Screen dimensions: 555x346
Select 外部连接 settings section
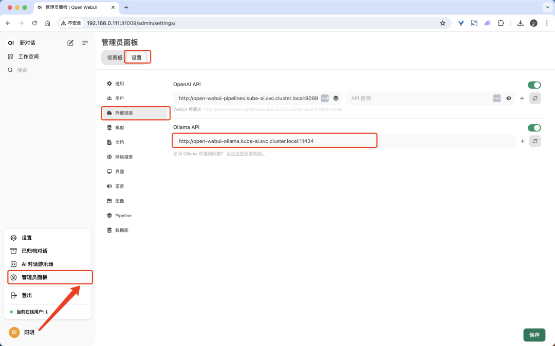[x=135, y=113]
